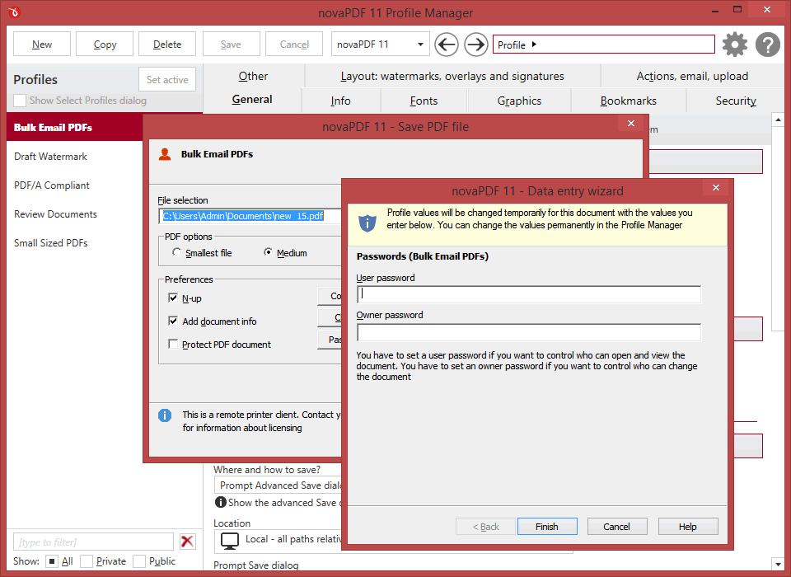The width and height of the screenshot is (791, 577).
Task: Click the toolbar Cancel button
Action: point(294,45)
